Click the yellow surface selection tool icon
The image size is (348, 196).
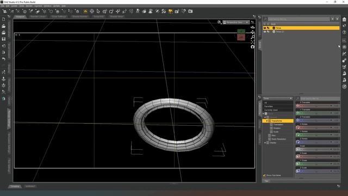pyautogui.click(x=170, y=11)
